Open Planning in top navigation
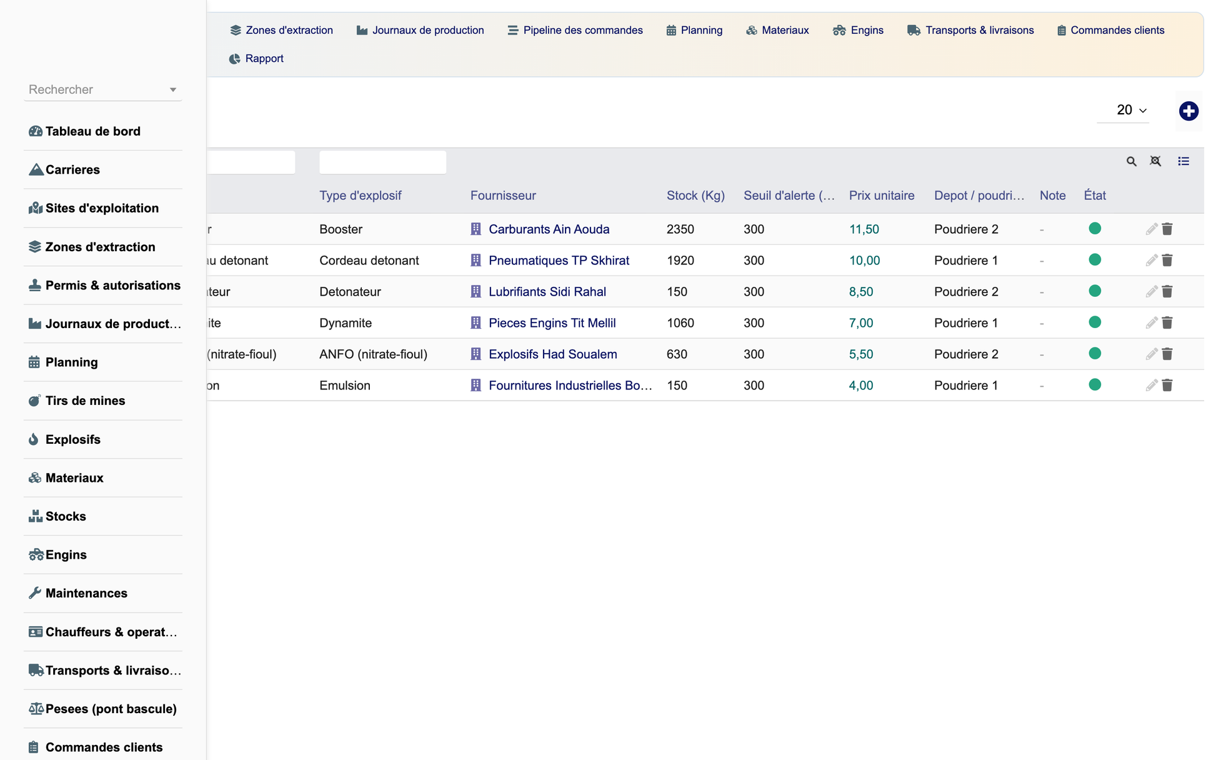Screen dimensions: 1216x760 (x=694, y=30)
